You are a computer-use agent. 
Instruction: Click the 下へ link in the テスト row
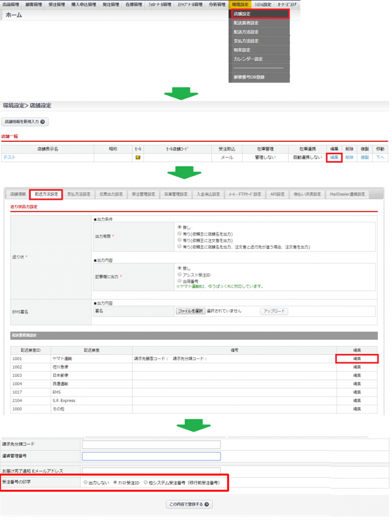point(380,157)
